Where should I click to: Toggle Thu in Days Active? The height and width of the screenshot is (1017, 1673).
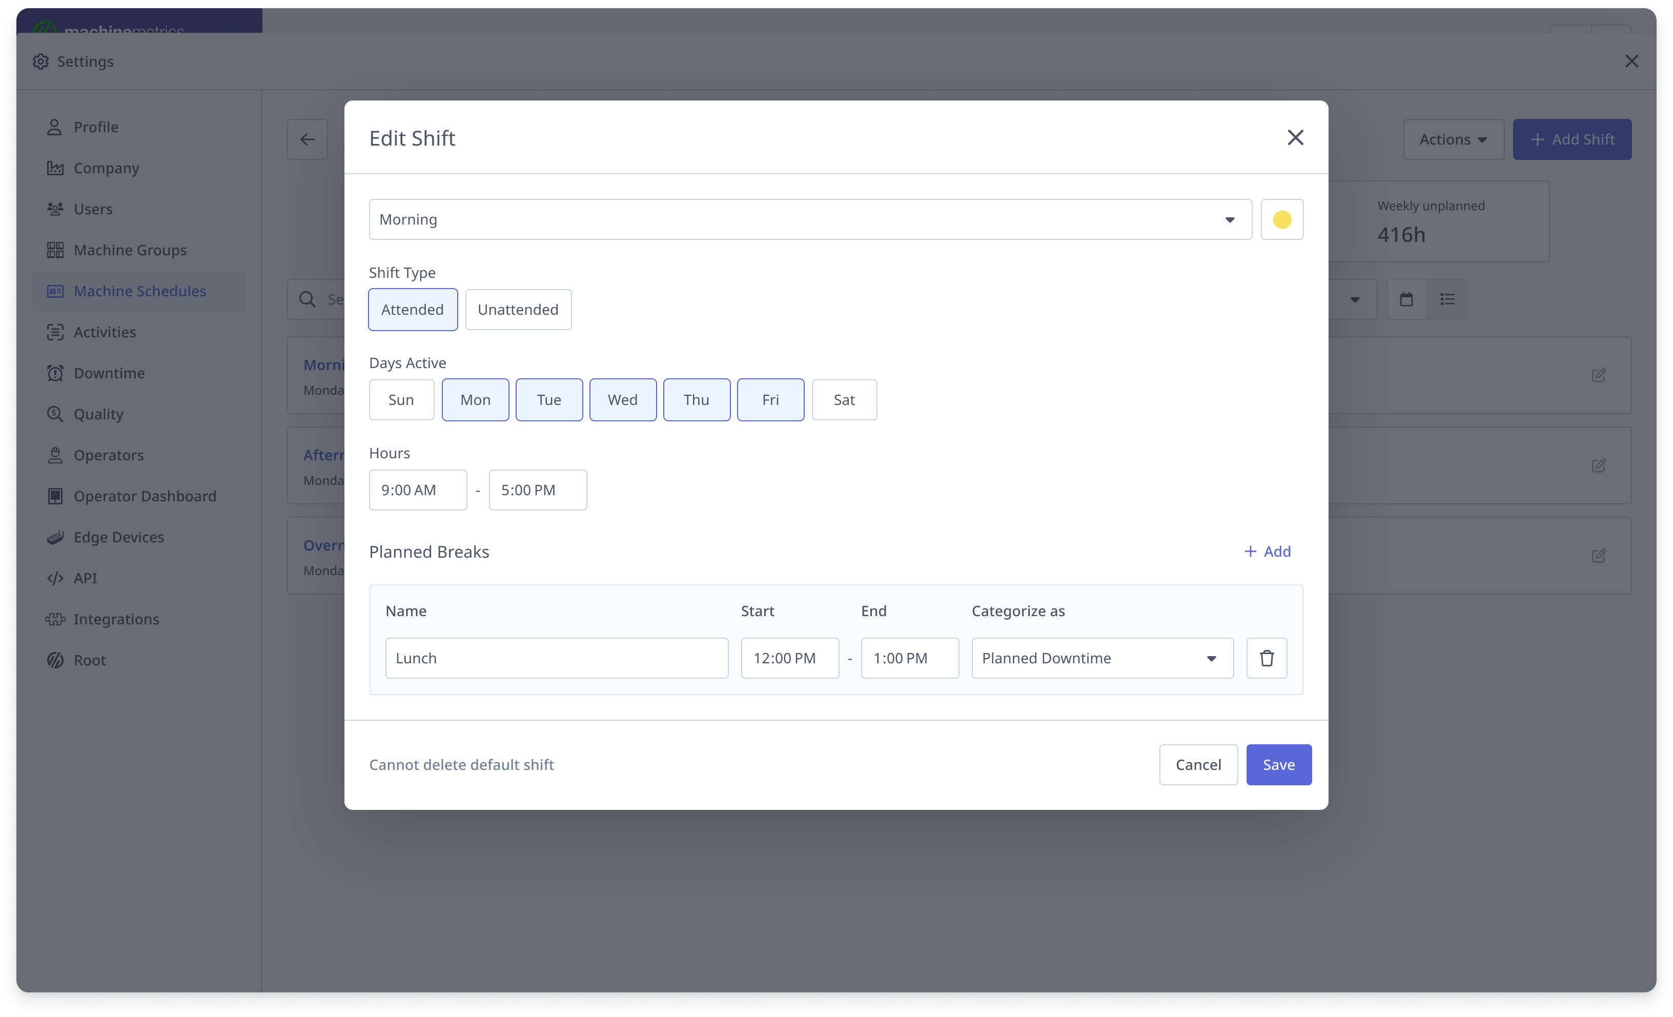[697, 400]
